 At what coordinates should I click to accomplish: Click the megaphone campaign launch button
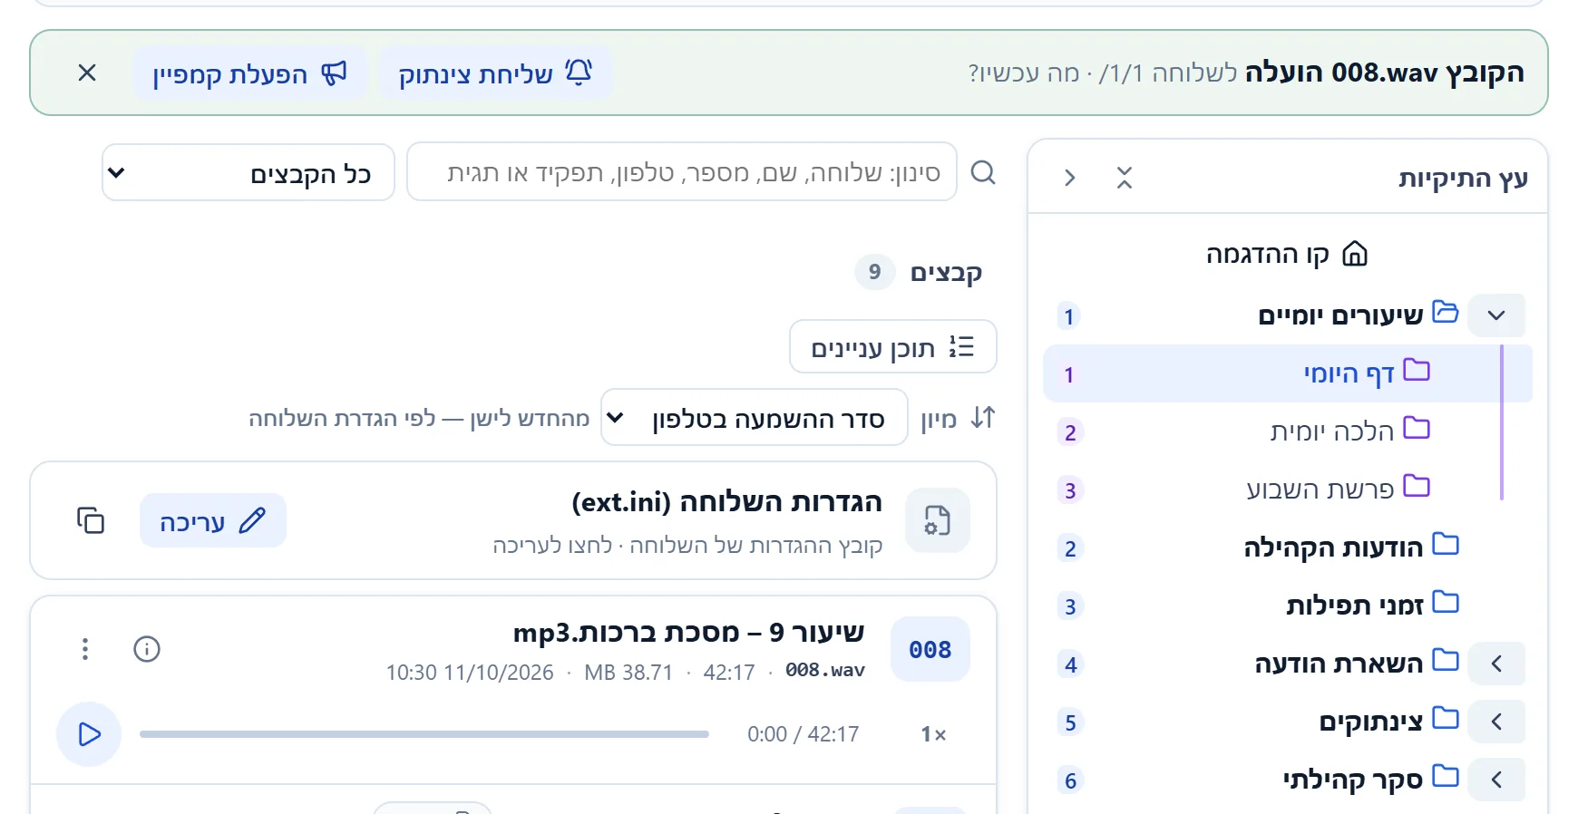pos(250,73)
